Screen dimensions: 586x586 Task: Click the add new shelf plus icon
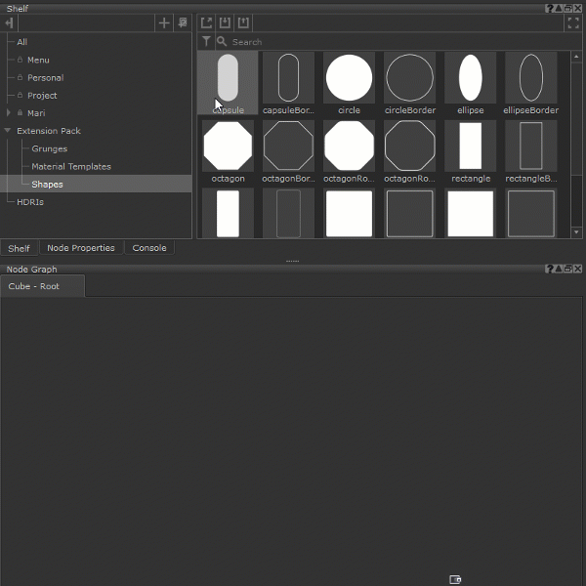point(164,22)
